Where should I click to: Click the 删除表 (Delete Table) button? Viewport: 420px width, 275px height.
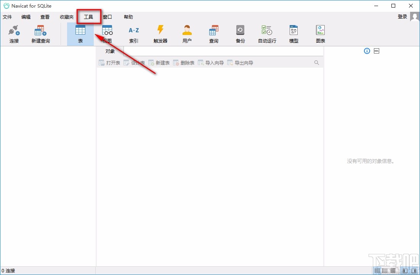(184, 63)
